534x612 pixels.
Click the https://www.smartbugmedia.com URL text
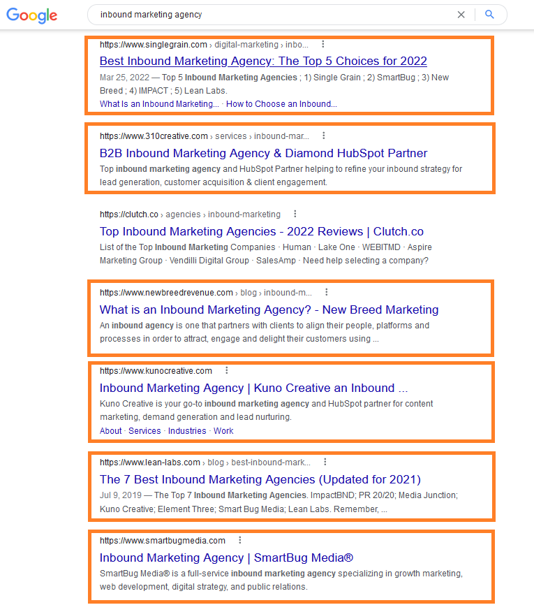tap(163, 541)
